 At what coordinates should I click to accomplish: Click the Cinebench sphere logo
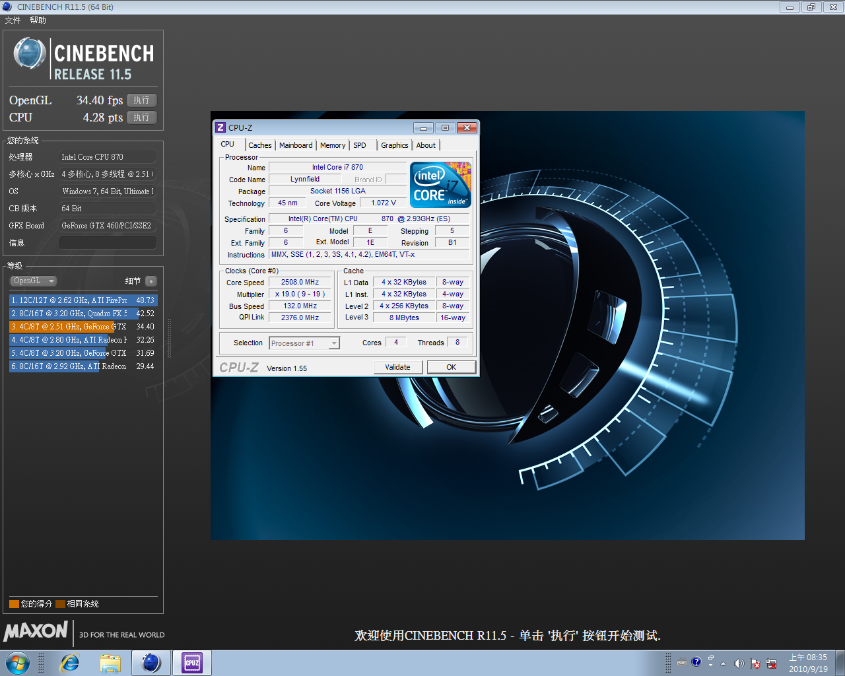click(30, 54)
